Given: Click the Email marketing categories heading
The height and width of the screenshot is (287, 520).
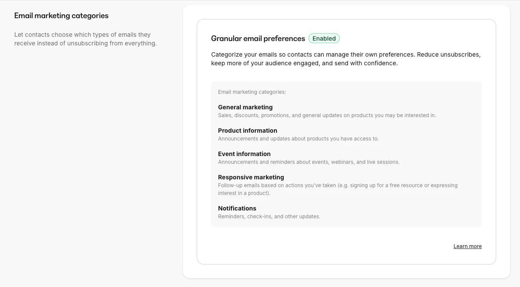Looking at the screenshot, I should pyautogui.click(x=61, y=15).
